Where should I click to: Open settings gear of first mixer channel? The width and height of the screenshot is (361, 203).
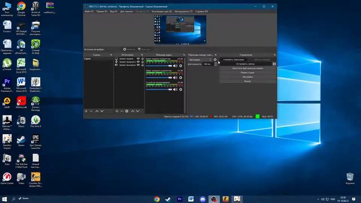point(180,66)
